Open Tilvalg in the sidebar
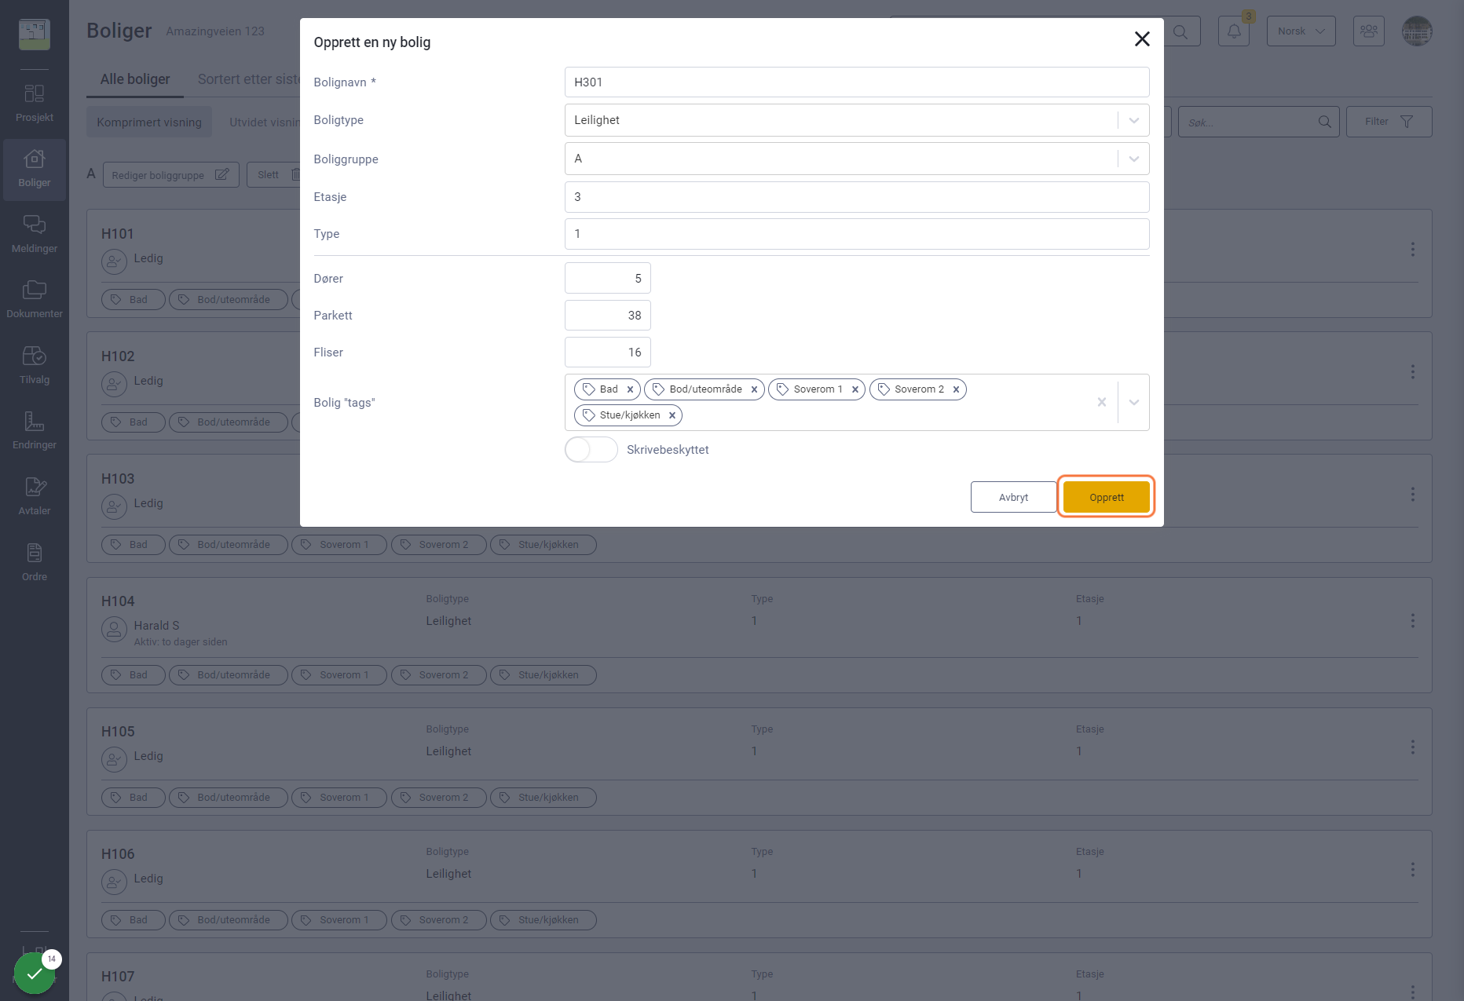This screenshot has width=1464, height=1001. (35, 366)
